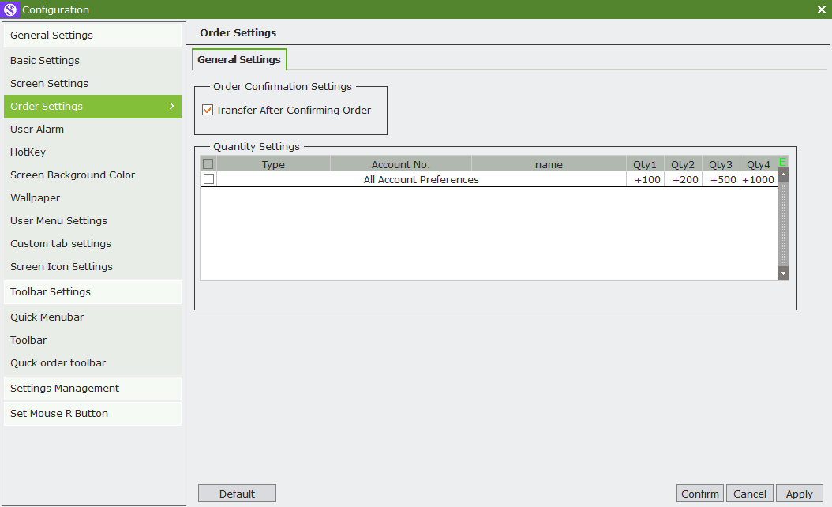Collapse the General Settings sidebar group
Image resolution: width=832 pixels, height=507 pixels.
point(92,35)
